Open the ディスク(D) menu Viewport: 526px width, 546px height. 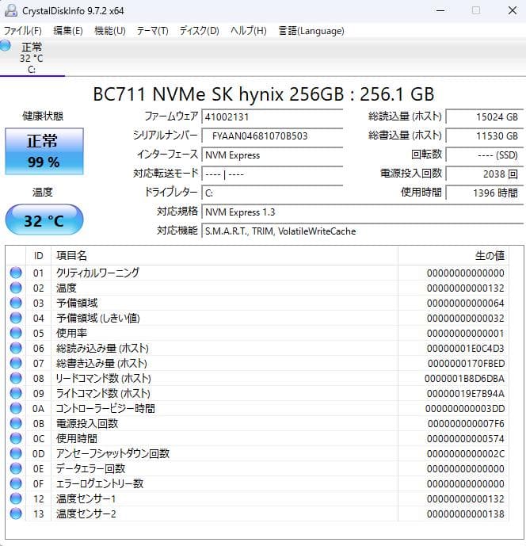click(x=199, y=31)
